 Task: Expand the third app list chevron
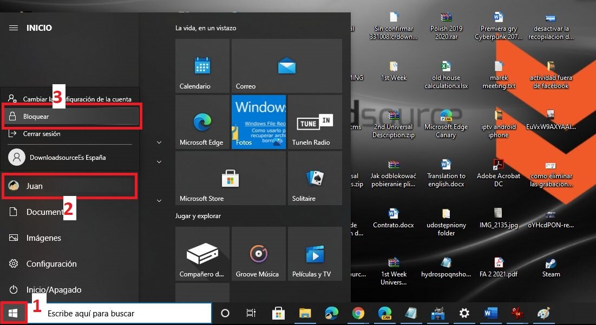[159, 201]
